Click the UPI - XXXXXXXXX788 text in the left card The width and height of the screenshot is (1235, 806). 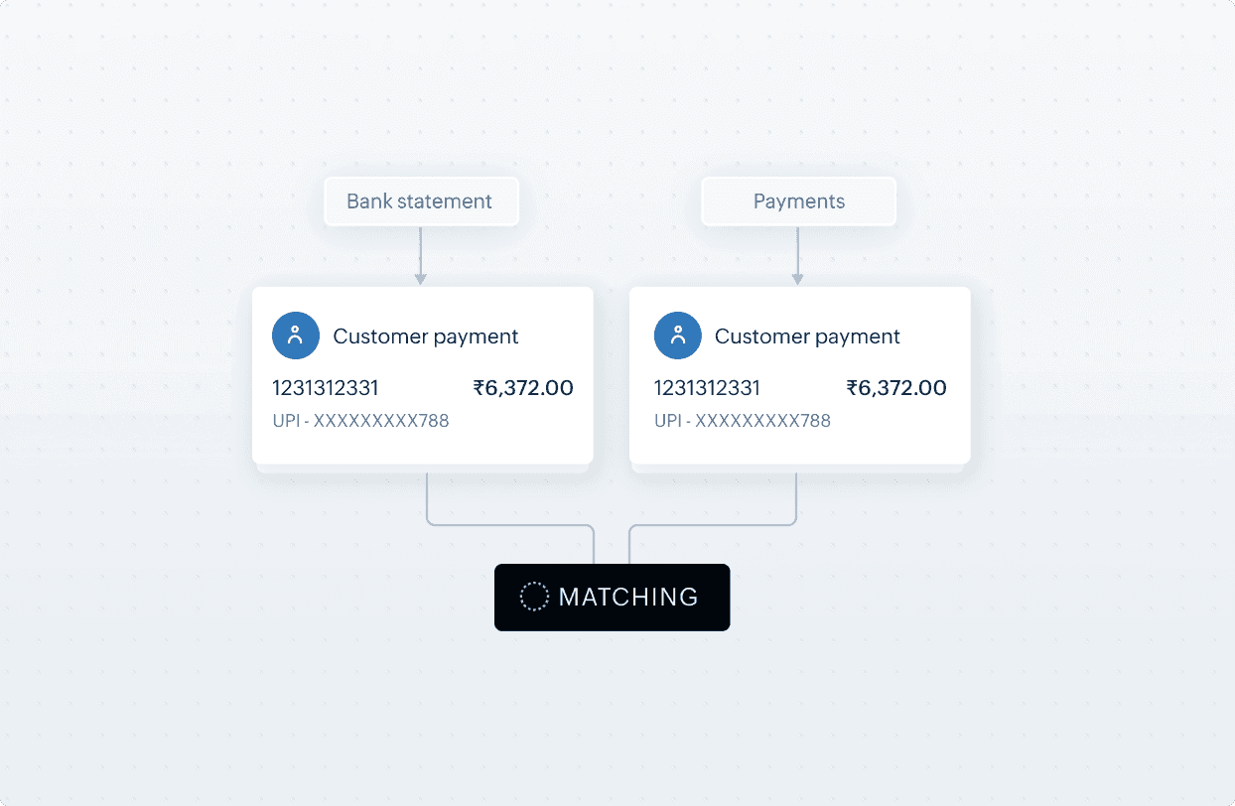pos(360,421)
